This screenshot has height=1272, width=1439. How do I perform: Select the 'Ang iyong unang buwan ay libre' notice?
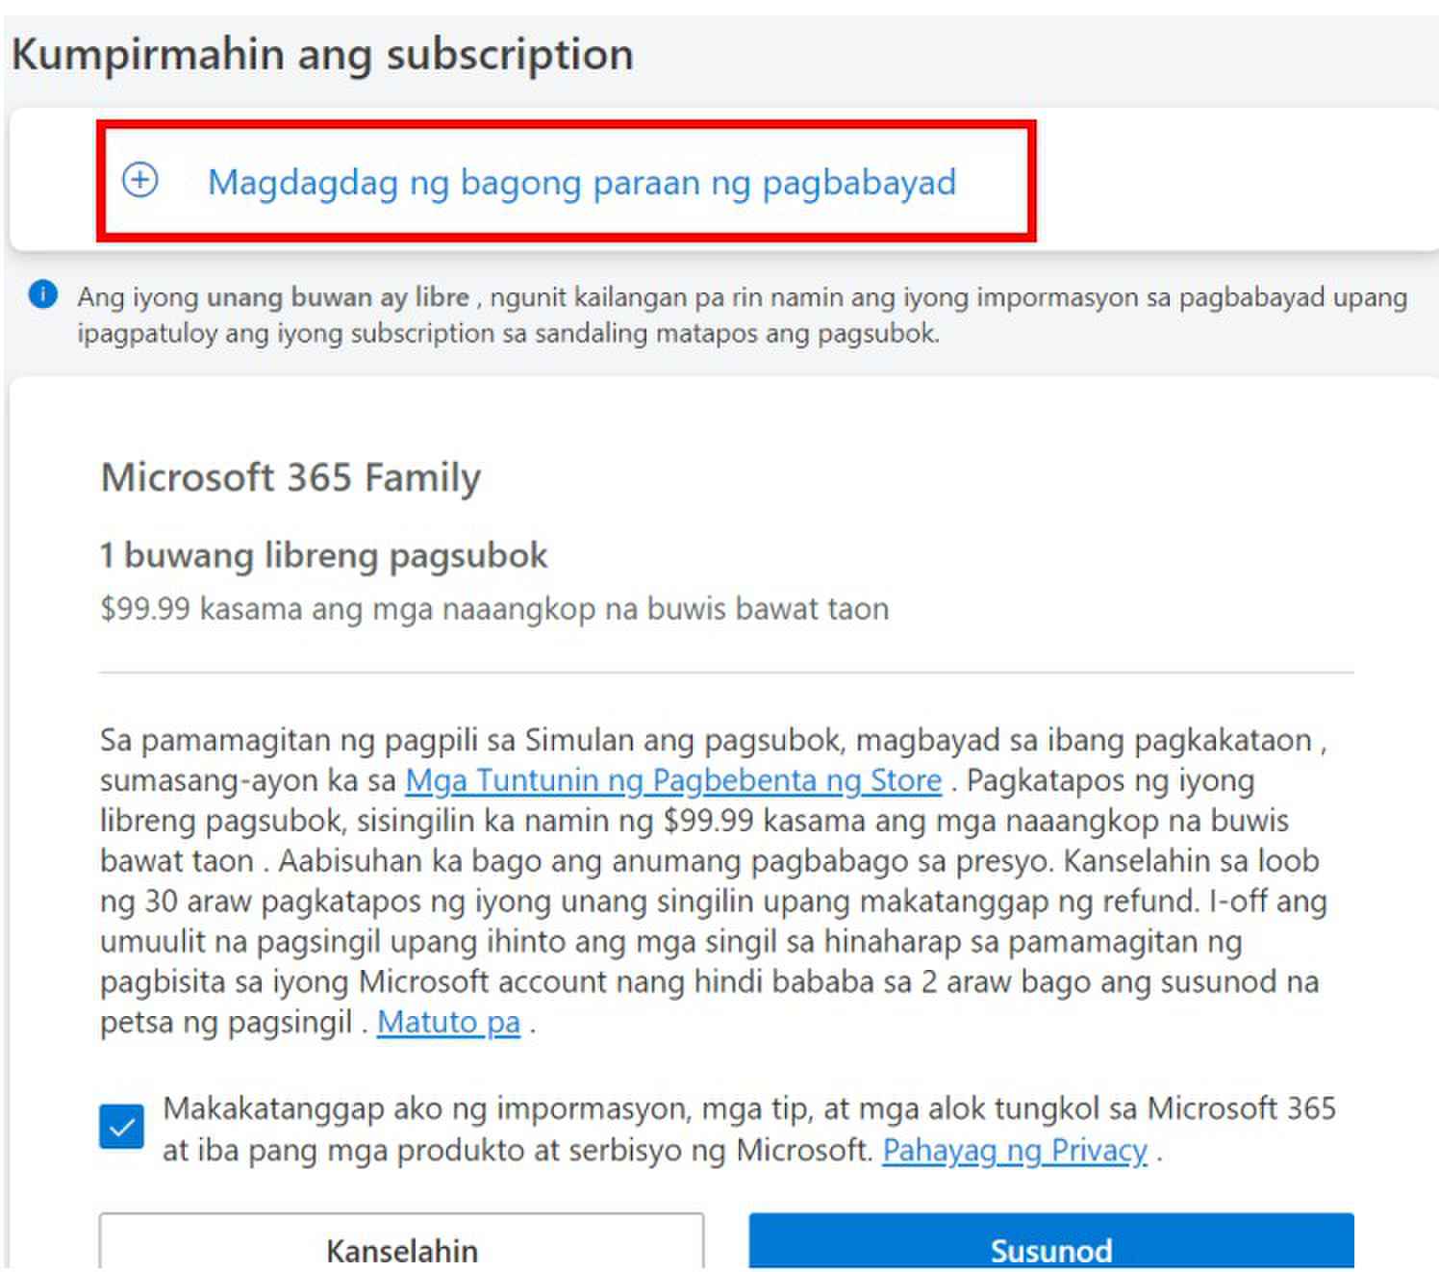(743, 315)
